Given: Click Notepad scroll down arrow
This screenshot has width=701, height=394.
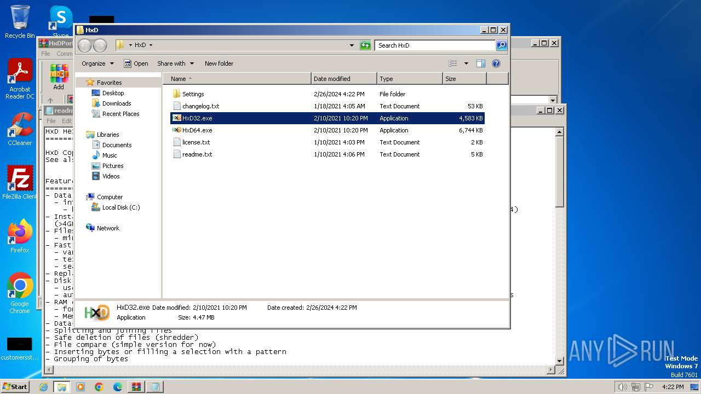Looking at the screenshot, I should point(559,361).
